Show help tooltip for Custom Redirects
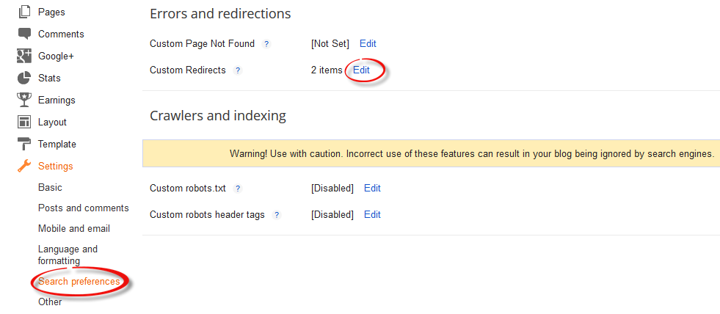This screenshot has width=720, height=314. pos(237,70)
